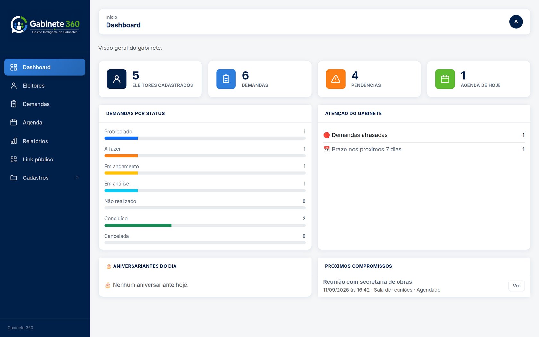Click the Dashboard grid icon in sidebar

click(13, 67)
